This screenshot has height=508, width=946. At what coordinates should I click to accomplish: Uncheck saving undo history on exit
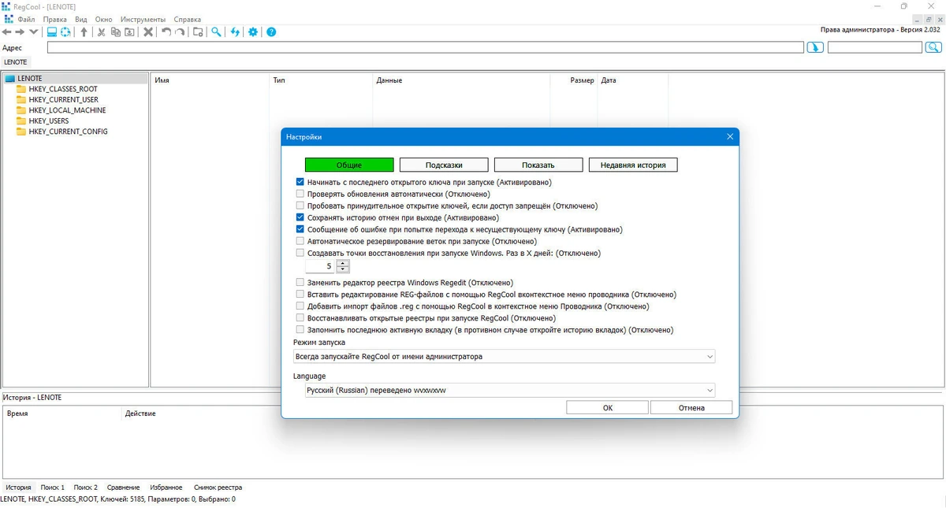300,217
